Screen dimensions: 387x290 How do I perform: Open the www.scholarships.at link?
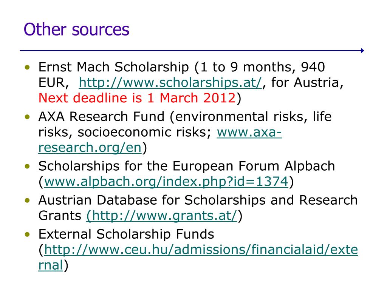click(x=170, y=83)
